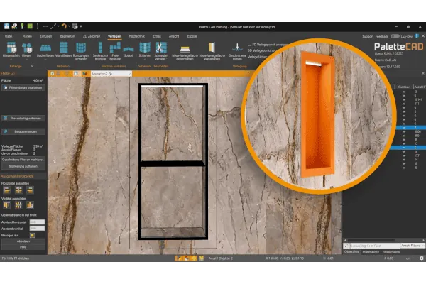426x284 pixels.
Task: Open the Fliesentafeln catalog
Action: tap(11, 50)
